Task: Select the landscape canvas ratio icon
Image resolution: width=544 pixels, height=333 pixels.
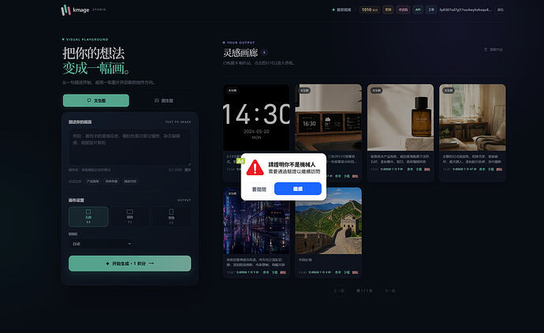Action: (x=130, y=211)
